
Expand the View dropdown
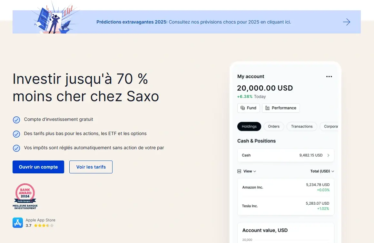(250, 171)
